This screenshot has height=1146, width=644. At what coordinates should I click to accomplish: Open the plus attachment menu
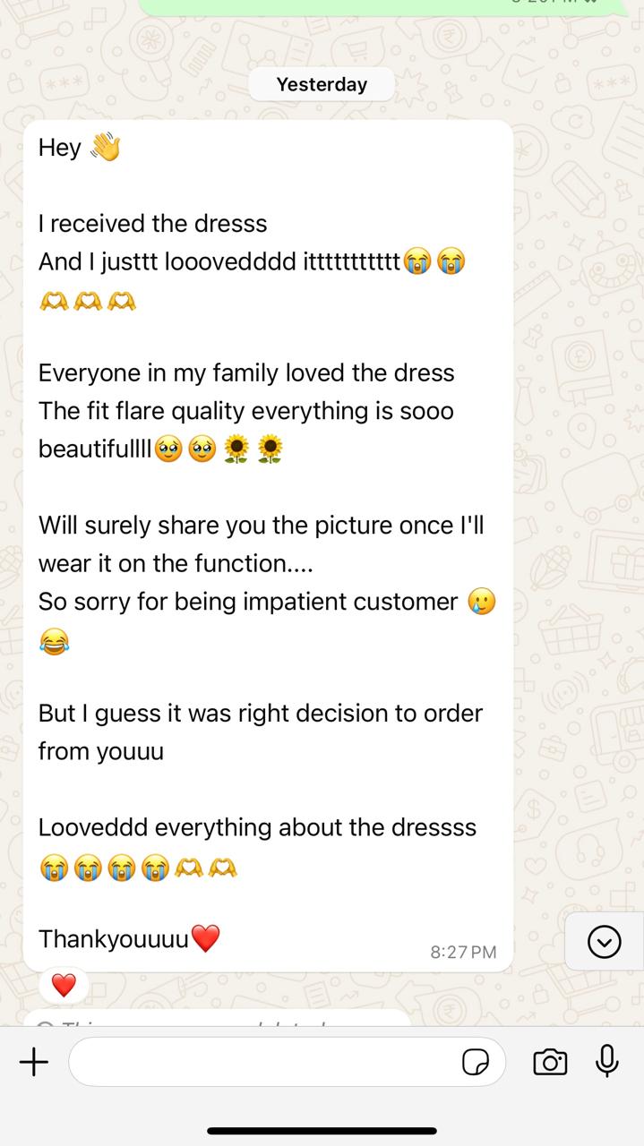(x=34, y=1063)
